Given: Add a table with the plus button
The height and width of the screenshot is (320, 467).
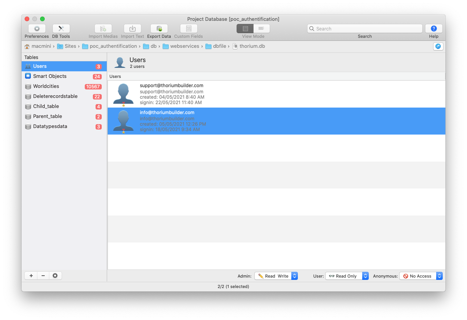Looking at the screenshot, I should pyautogui.click(x=31, y=276).
